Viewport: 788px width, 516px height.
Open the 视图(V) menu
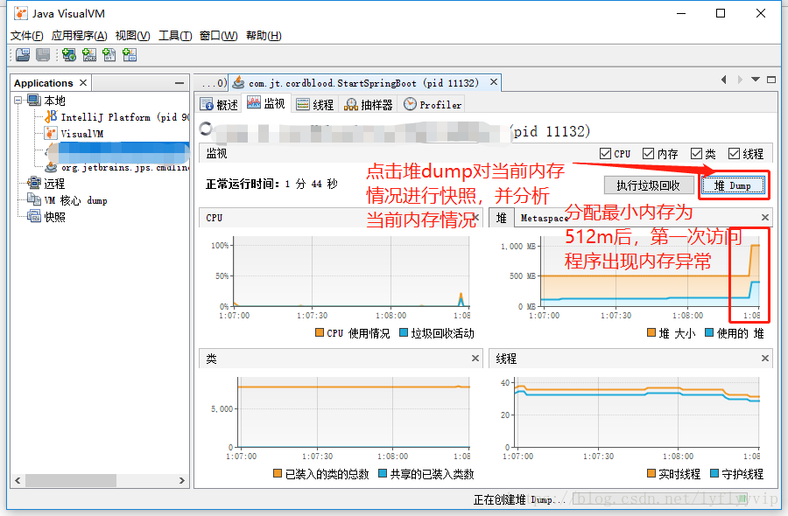click(x=133, y=36)
